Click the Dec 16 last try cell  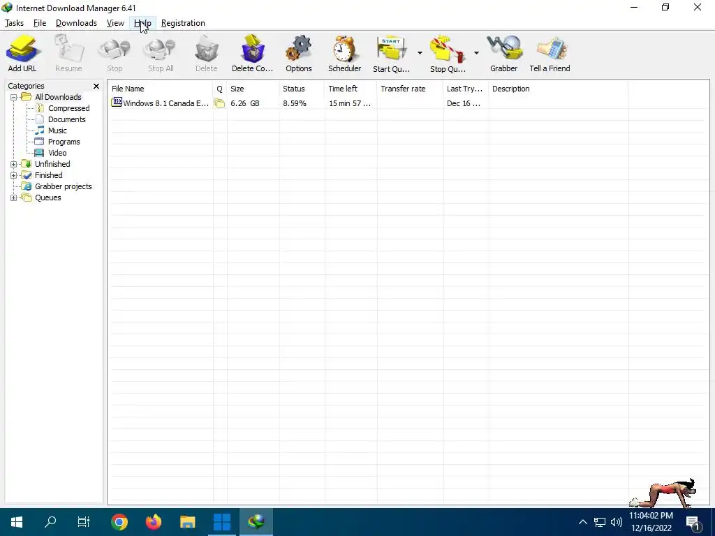[464, 103]
